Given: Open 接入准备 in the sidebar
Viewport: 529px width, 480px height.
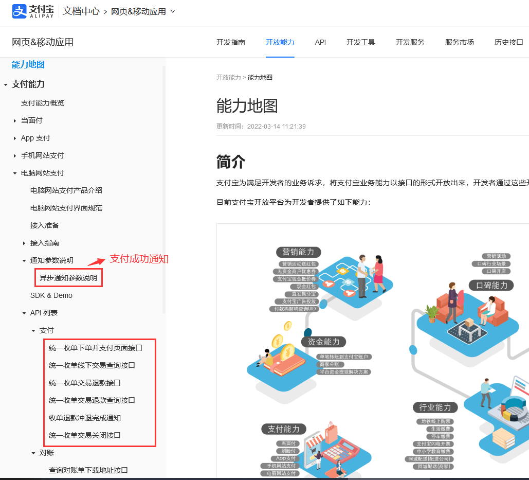Looking at the screenshot, I should pyautogui.click(x=45, y=225).
